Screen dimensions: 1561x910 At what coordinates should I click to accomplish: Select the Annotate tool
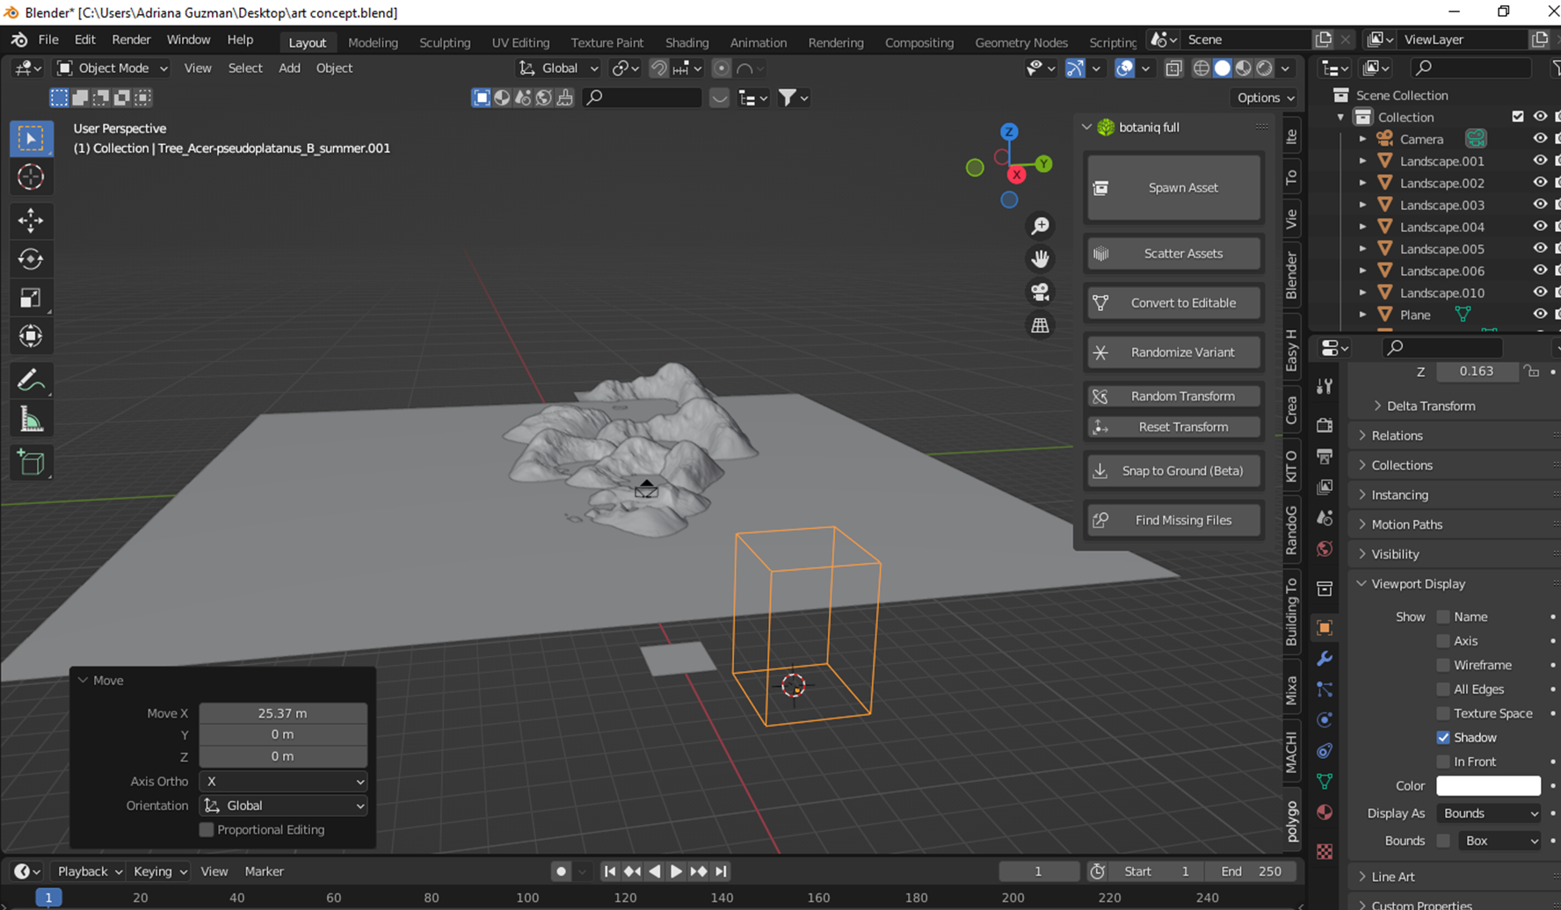(31, 380)
